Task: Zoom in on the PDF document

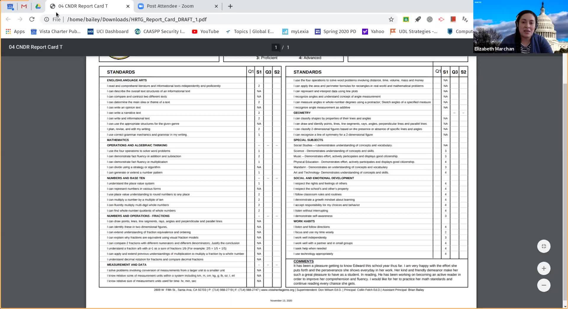Action: [544, 268]
